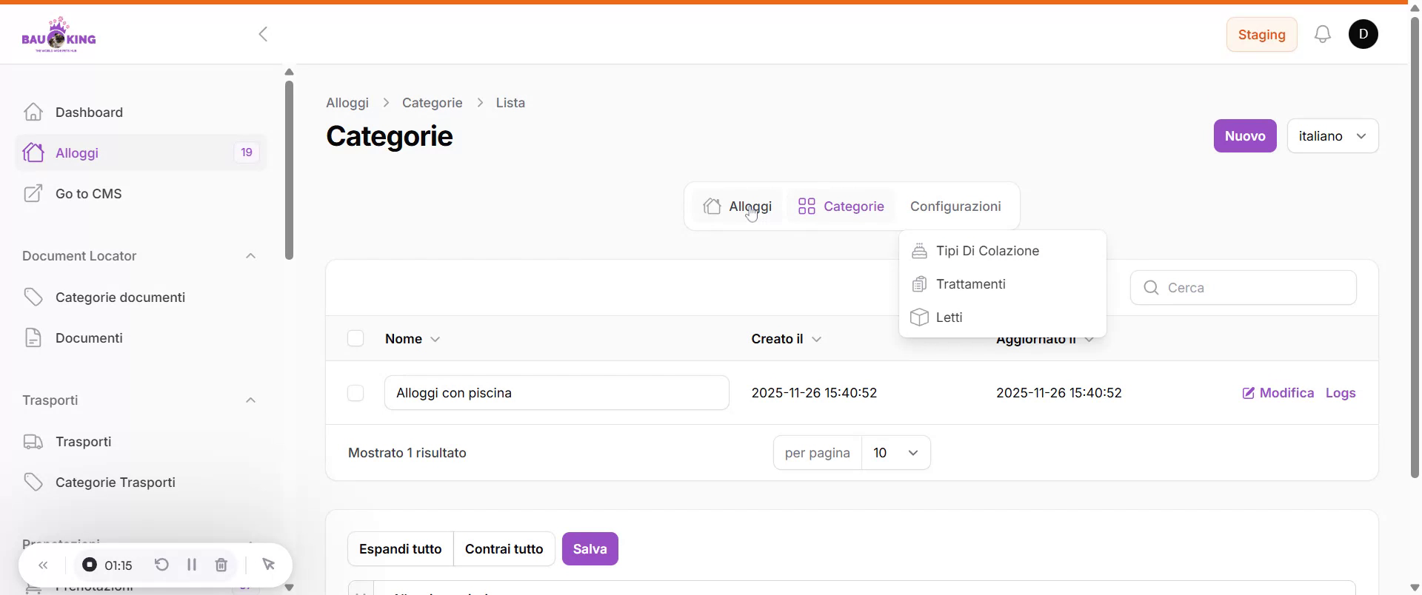Click the Salva button

[590, 549]
